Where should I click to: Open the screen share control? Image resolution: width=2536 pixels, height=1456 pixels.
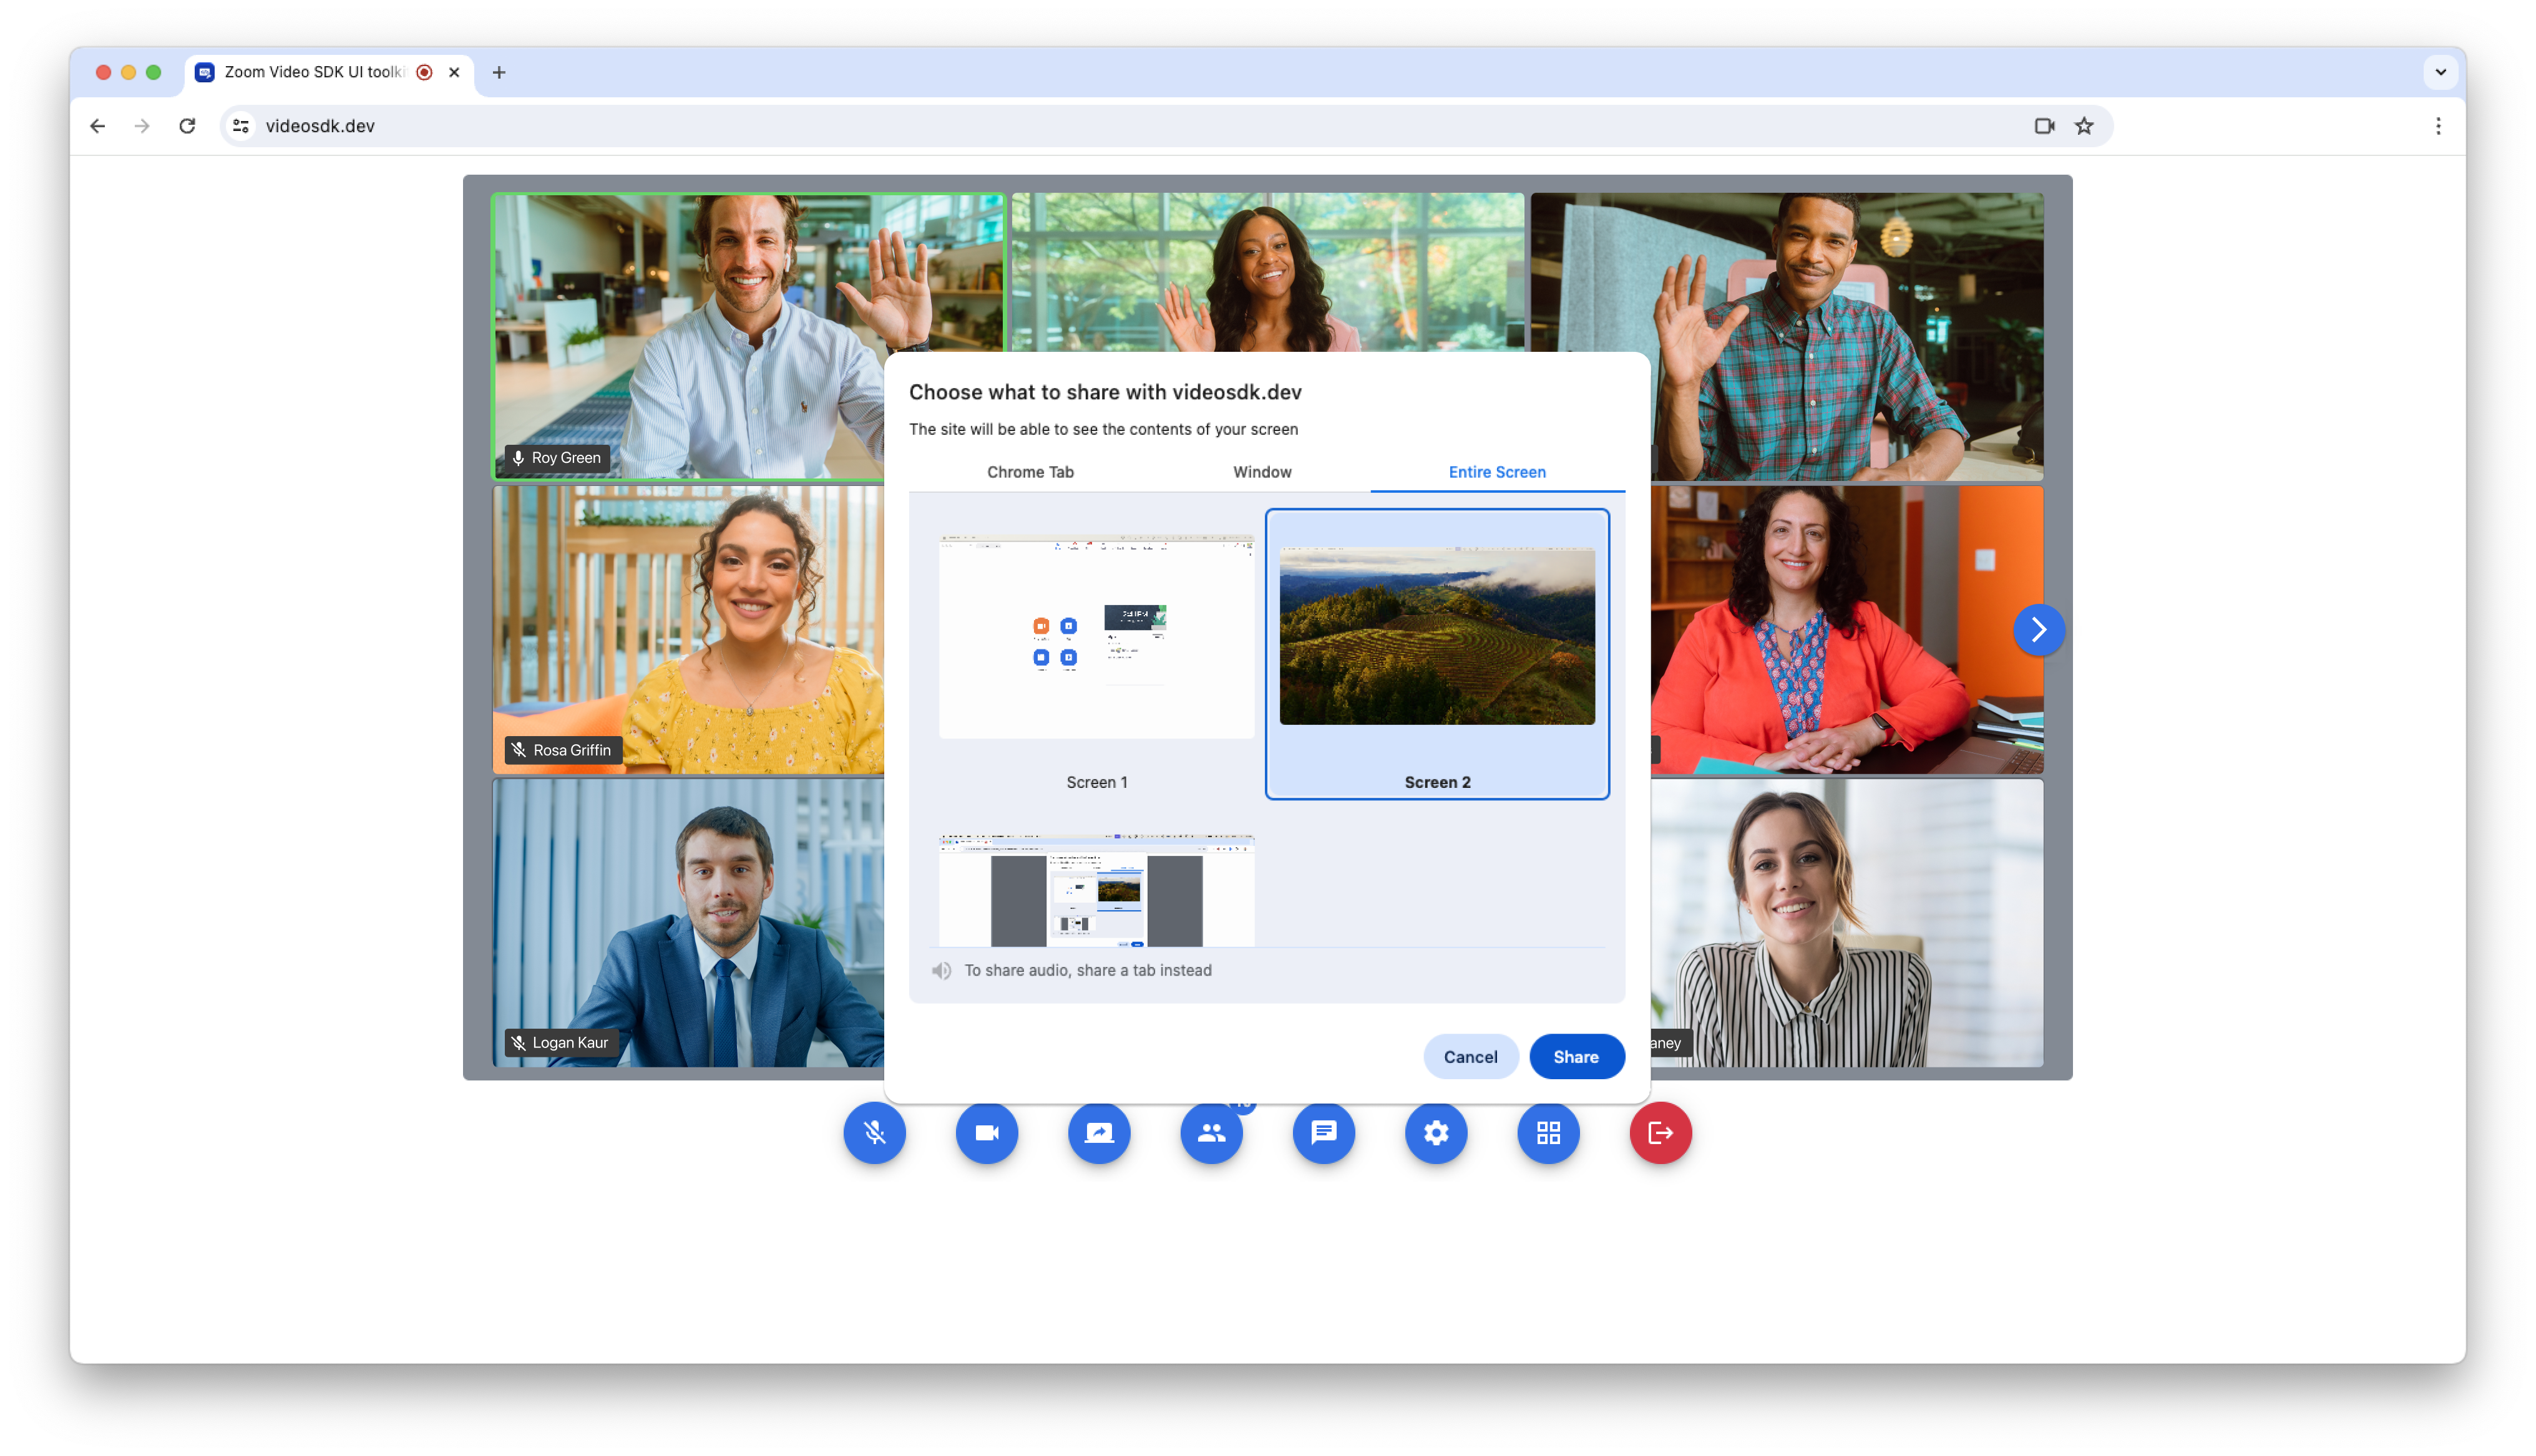pos(1098,1133)
